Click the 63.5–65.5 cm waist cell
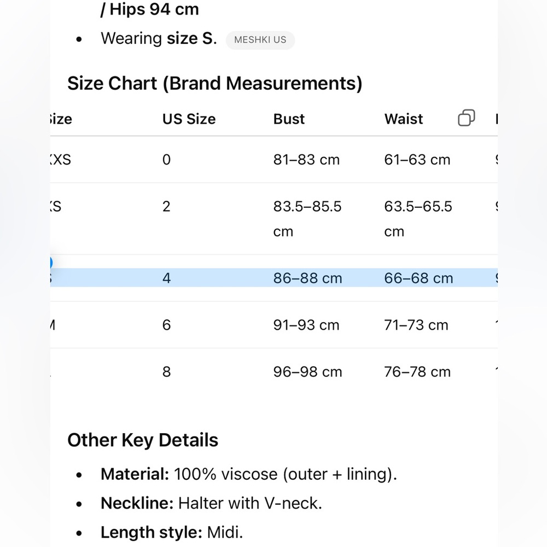547x547 pixels. 418,219
